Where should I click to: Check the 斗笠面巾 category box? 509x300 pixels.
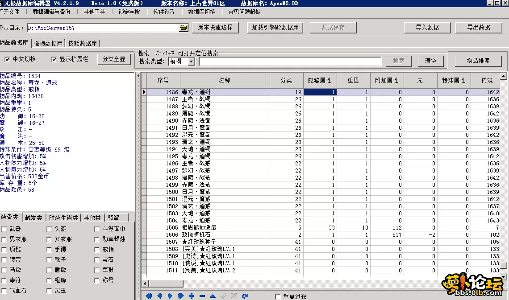tap(97, 229)
